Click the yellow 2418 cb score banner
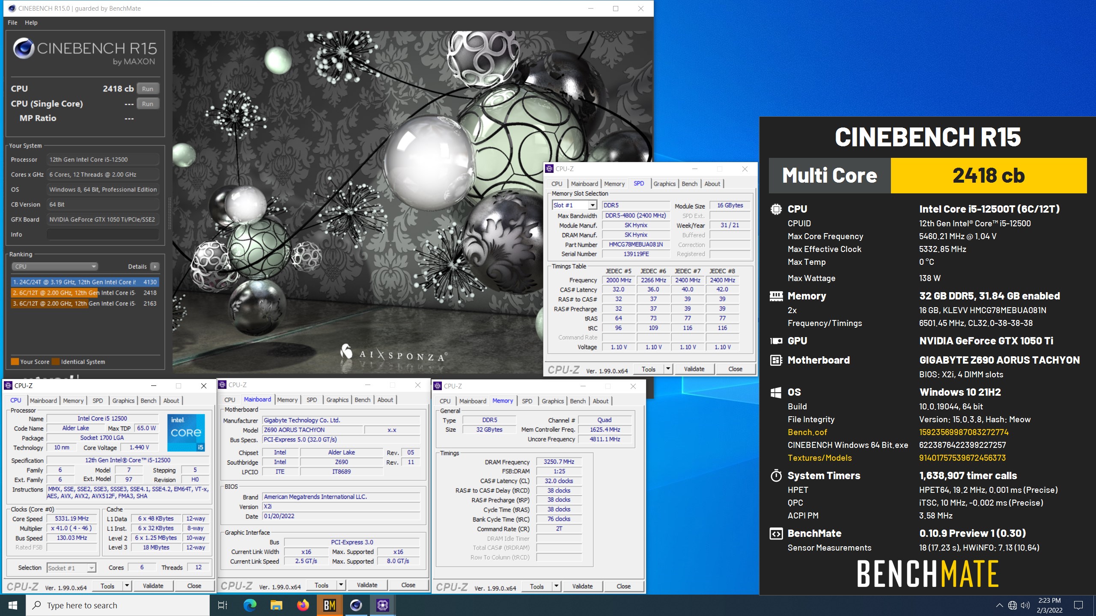This screenshot has height=616, width=1096. click(x=989, y=176)
